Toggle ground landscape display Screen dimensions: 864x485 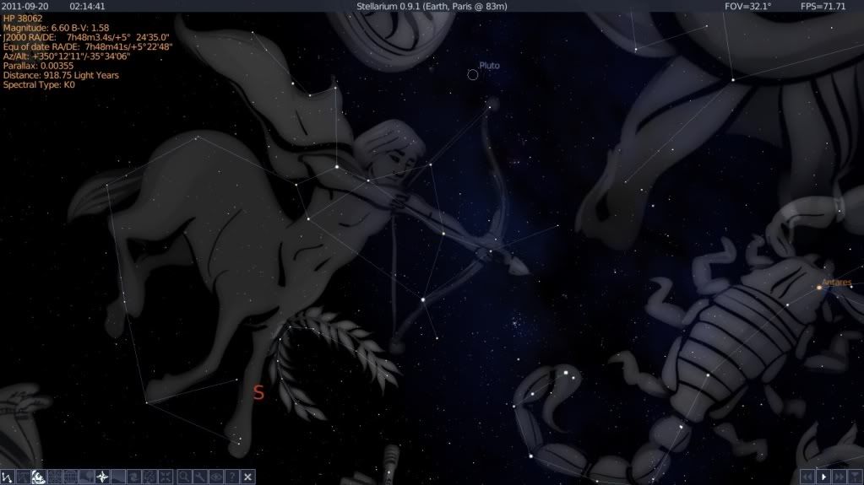point(86,477)
